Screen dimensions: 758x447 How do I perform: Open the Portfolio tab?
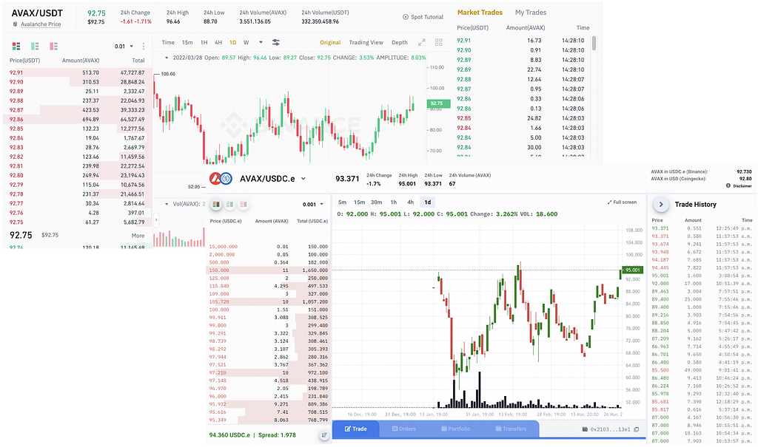tap(456, 429)
